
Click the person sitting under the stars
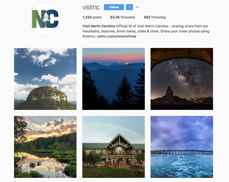point(169,91)
